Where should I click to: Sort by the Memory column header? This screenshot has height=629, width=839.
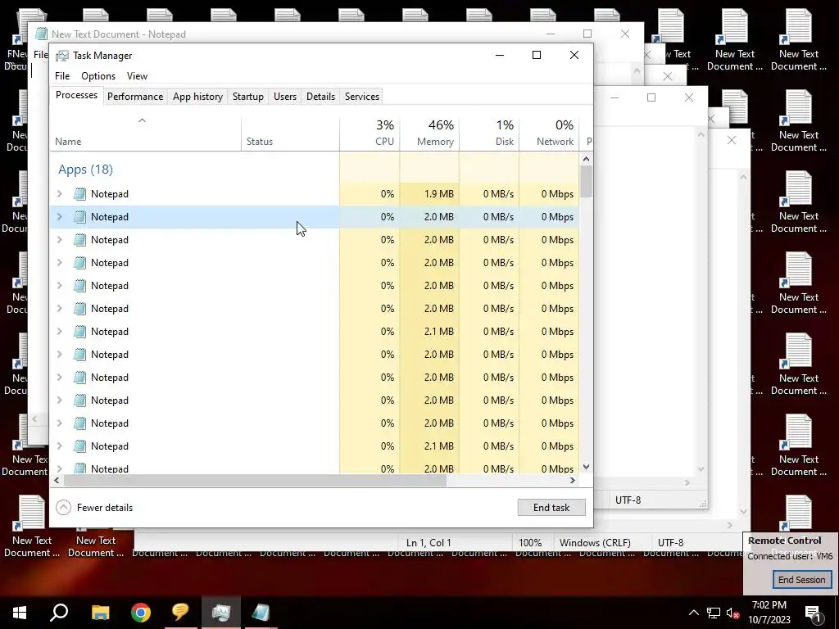point(429,133)
